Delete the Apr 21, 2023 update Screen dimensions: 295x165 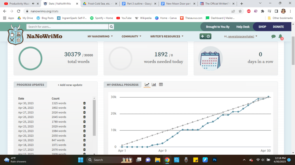tap(84, 131)
